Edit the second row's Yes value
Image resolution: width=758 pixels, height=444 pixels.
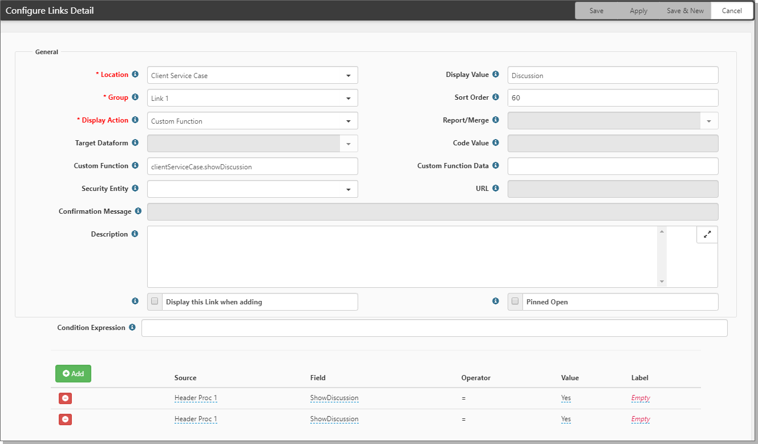pos(566,419)
